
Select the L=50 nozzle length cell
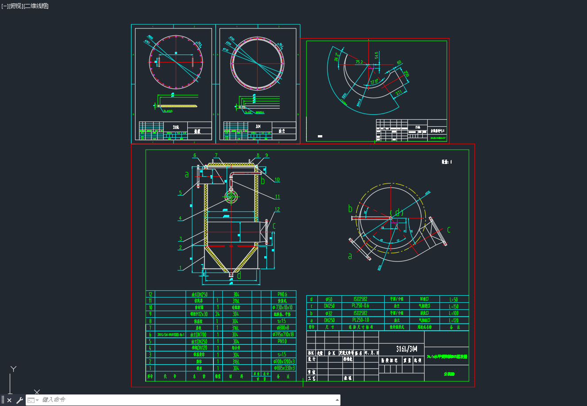(x=453, y=300)
